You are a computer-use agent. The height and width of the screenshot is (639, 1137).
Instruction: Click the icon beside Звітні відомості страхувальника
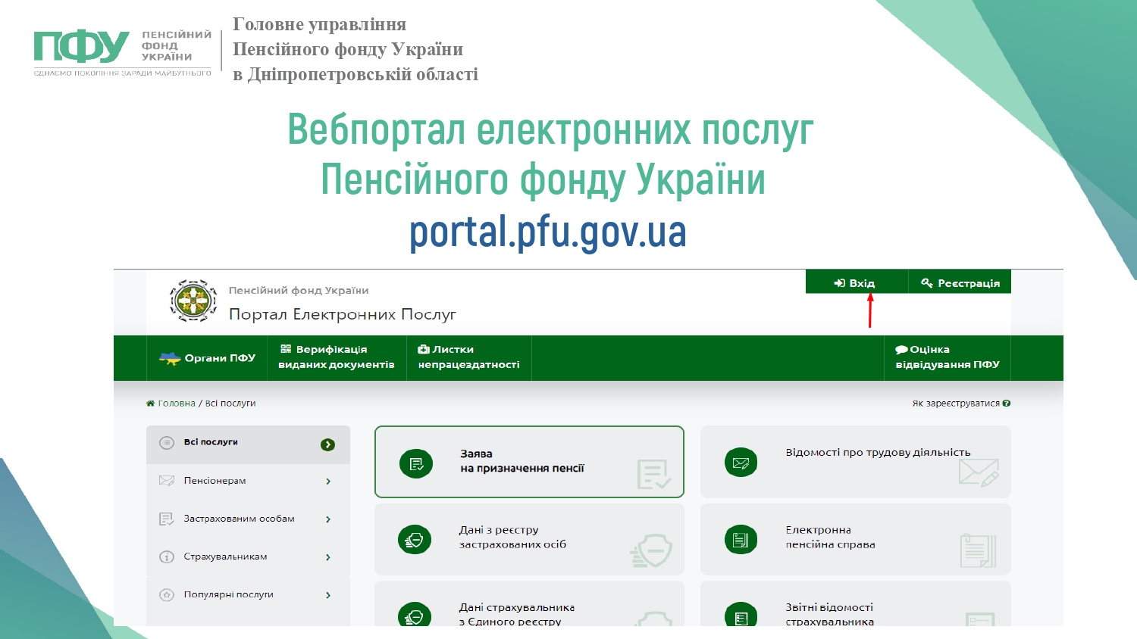tap(741, 616)
